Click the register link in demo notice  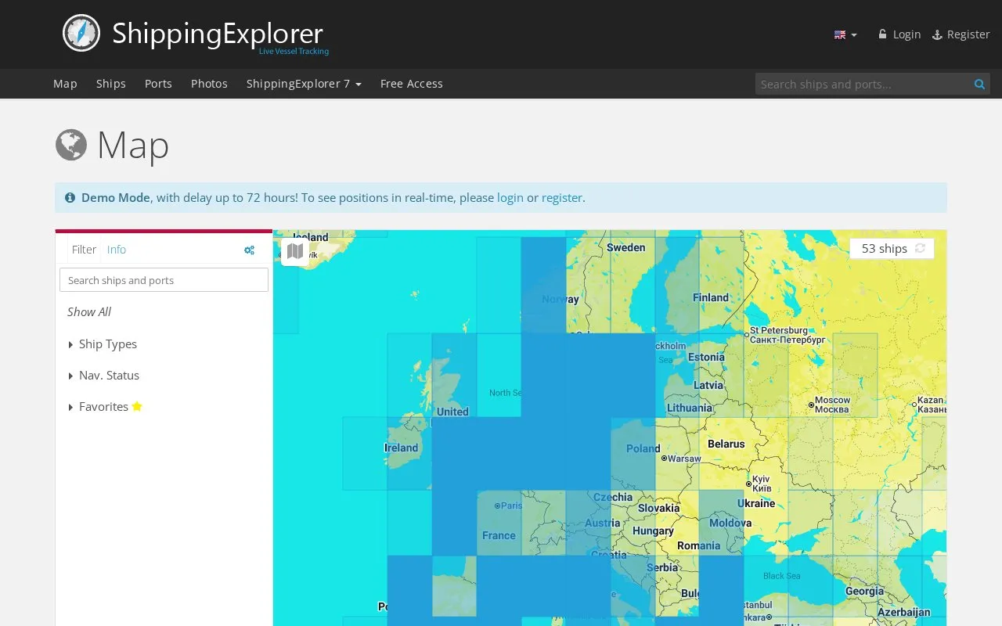(x=562, y=198)
